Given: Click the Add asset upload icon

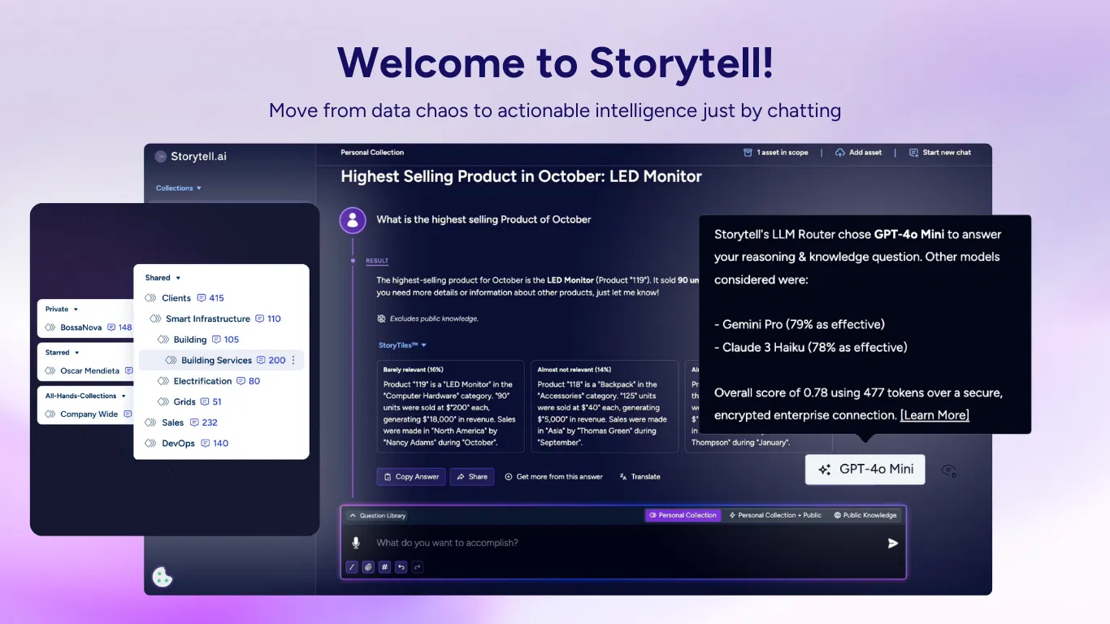Looking at the screenshot, I should (x=840, y=152).
